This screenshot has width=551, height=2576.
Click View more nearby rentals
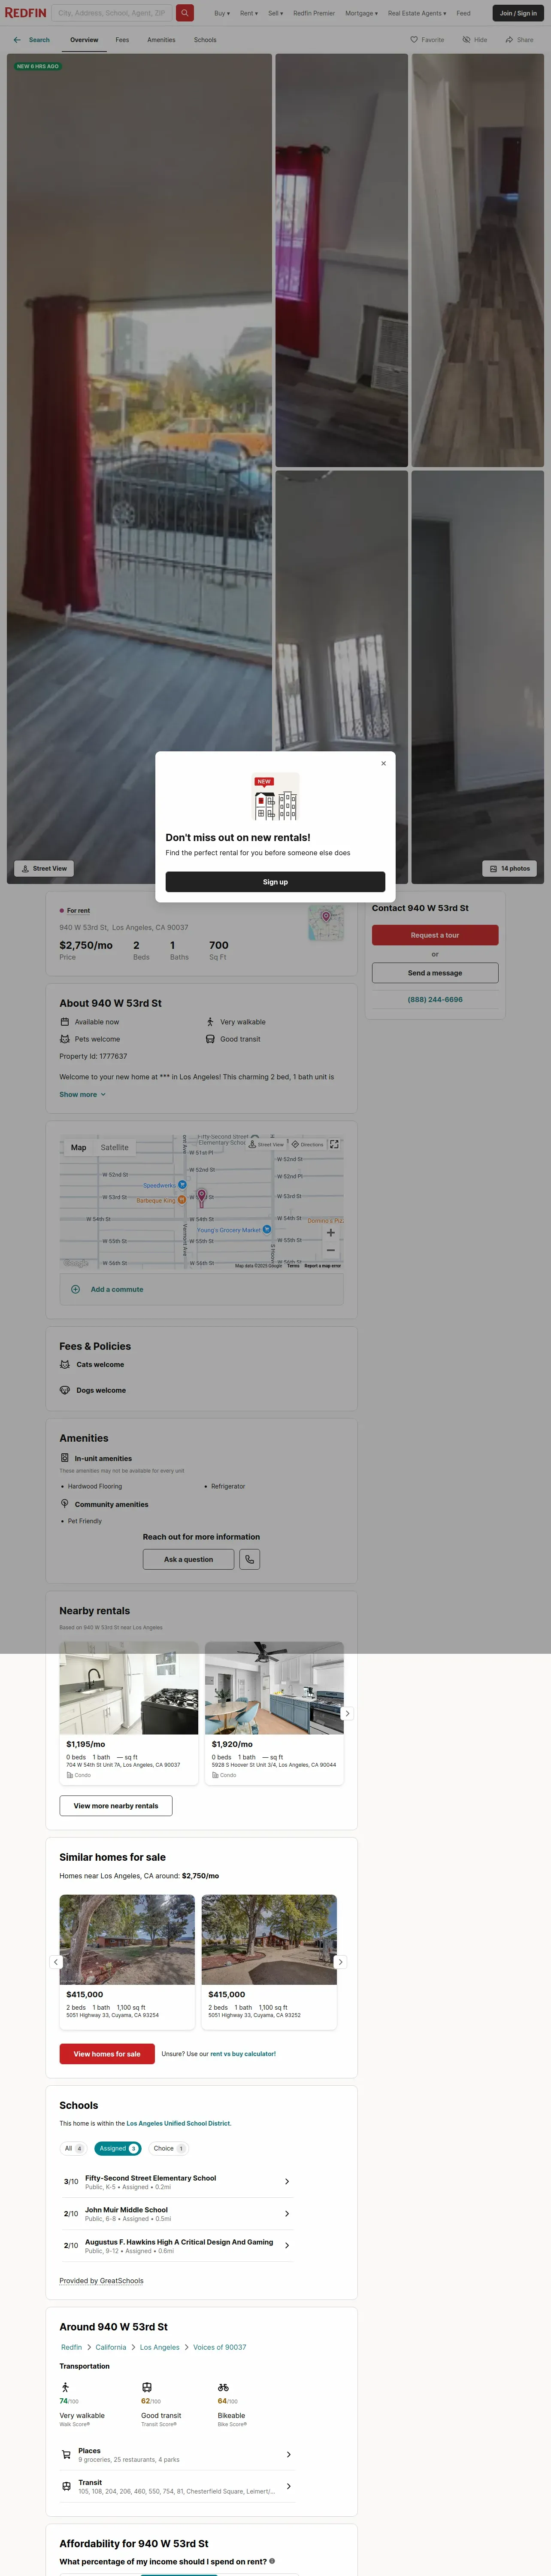pyautogui.click(x=116, y=1806)
